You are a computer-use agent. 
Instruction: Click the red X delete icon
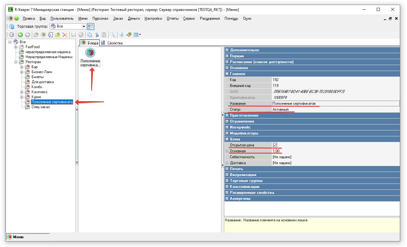tap(65, 35)
